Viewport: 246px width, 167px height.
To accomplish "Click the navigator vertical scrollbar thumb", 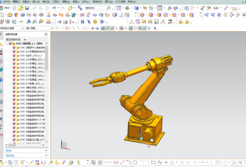I will (x=47, y=58).
